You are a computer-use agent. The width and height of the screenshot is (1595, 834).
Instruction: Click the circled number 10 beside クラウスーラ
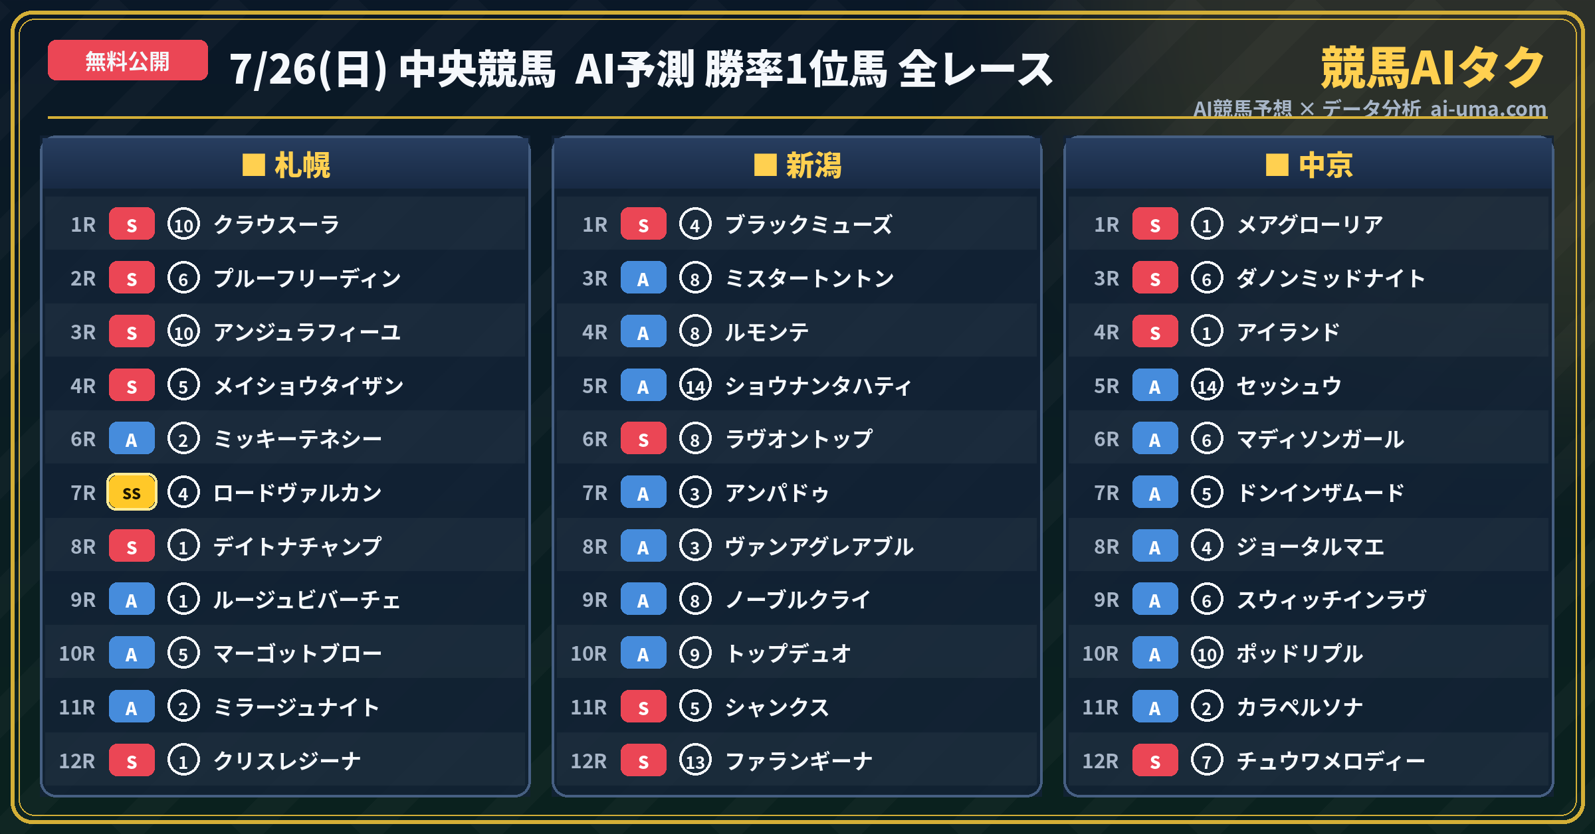coord(183,224)
